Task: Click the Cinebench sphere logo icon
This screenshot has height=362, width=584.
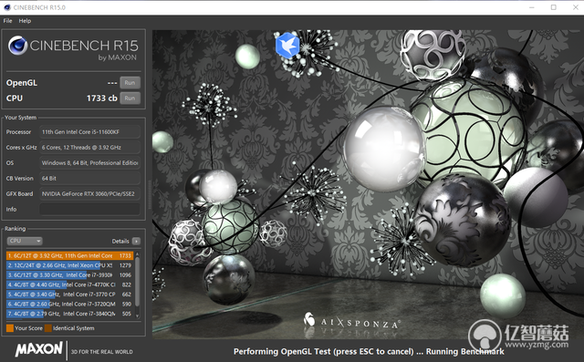Action: coord(17,46)
